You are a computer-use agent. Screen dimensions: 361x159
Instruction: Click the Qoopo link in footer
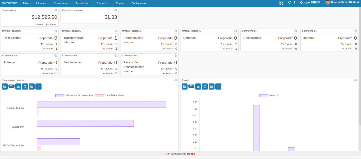click(191, 154)
